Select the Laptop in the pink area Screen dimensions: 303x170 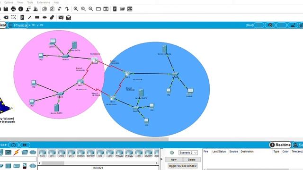pos(53,42)
